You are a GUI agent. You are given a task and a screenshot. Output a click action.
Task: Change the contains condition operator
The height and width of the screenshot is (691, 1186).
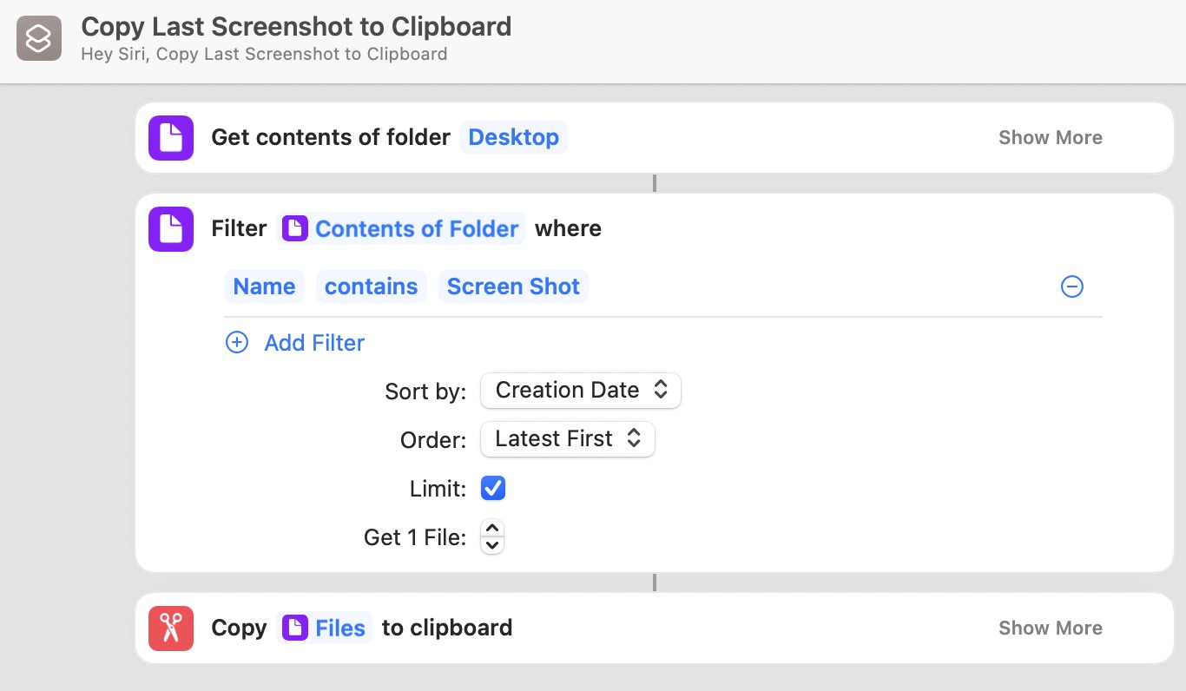[x=372, y=286]
